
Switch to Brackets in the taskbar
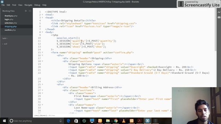coord(147,121)
